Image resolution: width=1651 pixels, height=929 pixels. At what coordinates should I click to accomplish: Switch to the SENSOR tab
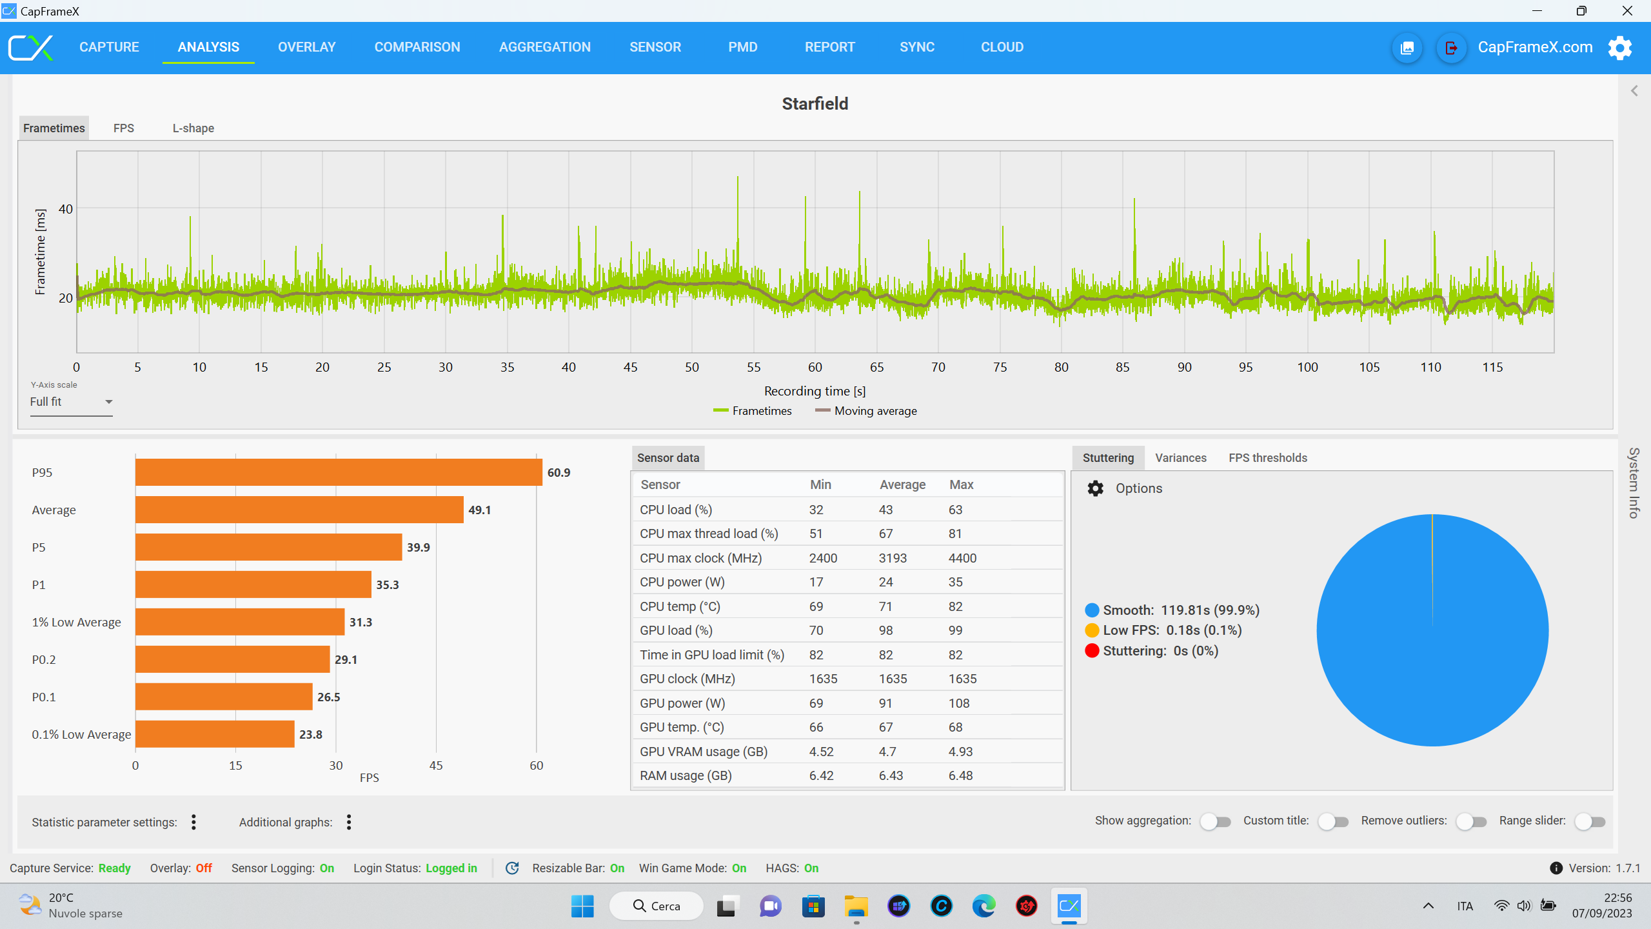click(655, 47)
